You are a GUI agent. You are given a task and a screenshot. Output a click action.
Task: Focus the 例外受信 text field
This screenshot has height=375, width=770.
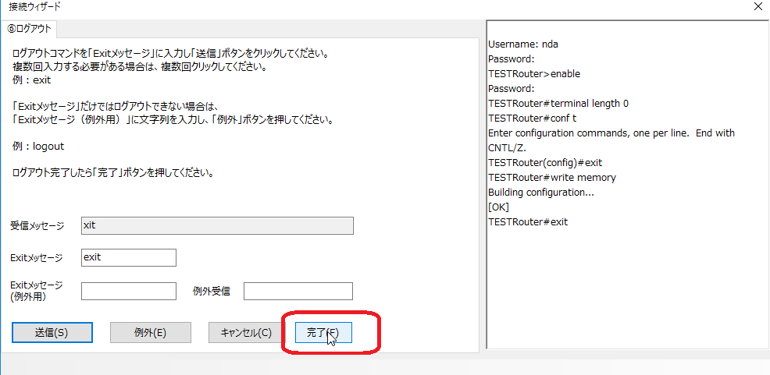(298, 291)
